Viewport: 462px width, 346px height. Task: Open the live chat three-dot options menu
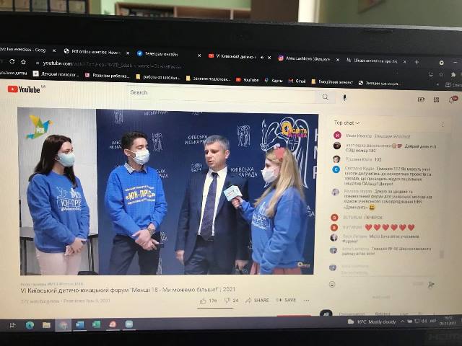443,123
